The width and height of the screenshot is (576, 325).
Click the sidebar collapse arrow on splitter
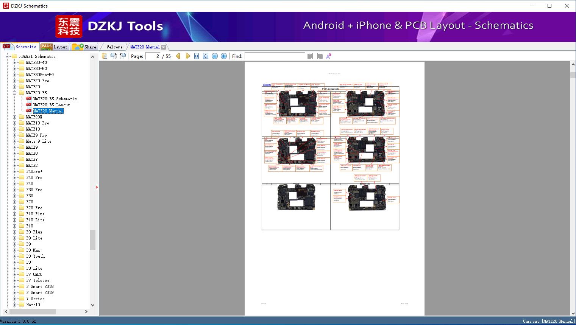pos(97,187)
